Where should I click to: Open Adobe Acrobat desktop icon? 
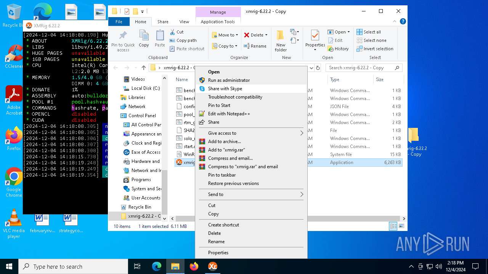[x=14, y=100]
